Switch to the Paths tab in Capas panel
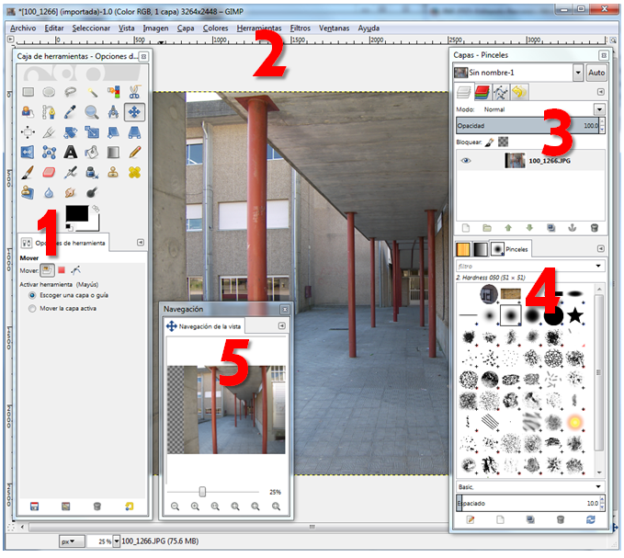 click(x=501, y=92)
